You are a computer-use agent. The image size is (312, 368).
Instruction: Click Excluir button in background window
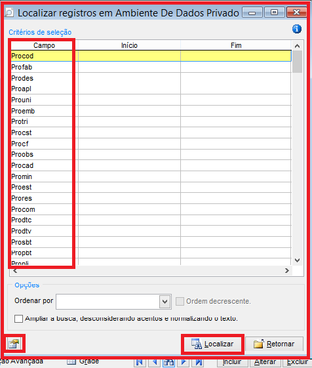pyautogui.click(x=297, y=362)
